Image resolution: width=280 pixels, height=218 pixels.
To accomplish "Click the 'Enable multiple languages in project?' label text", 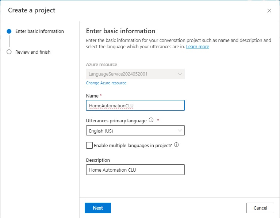I will click(133, 145).
